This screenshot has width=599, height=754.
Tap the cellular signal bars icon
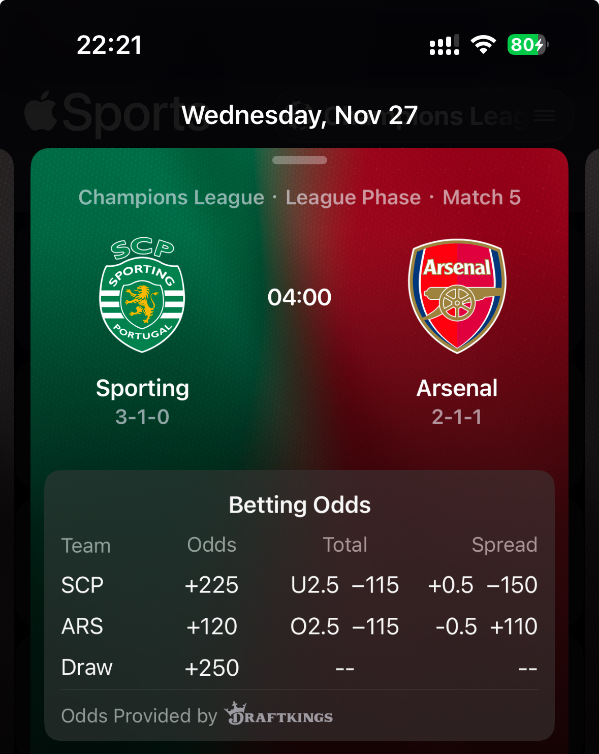[445, 45]
